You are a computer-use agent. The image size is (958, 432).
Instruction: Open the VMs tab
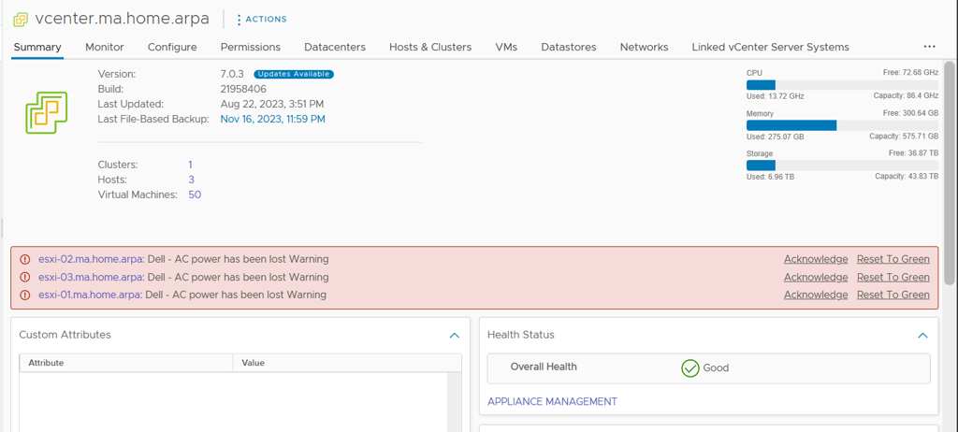click(x=506, y=47)
